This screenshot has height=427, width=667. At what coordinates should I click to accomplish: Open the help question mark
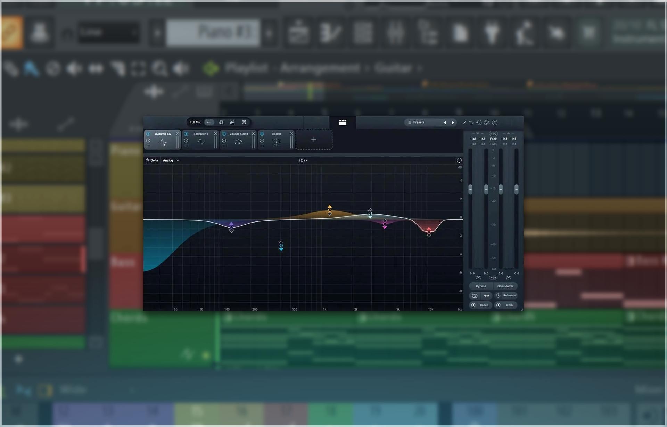click(x=495, y=123)
